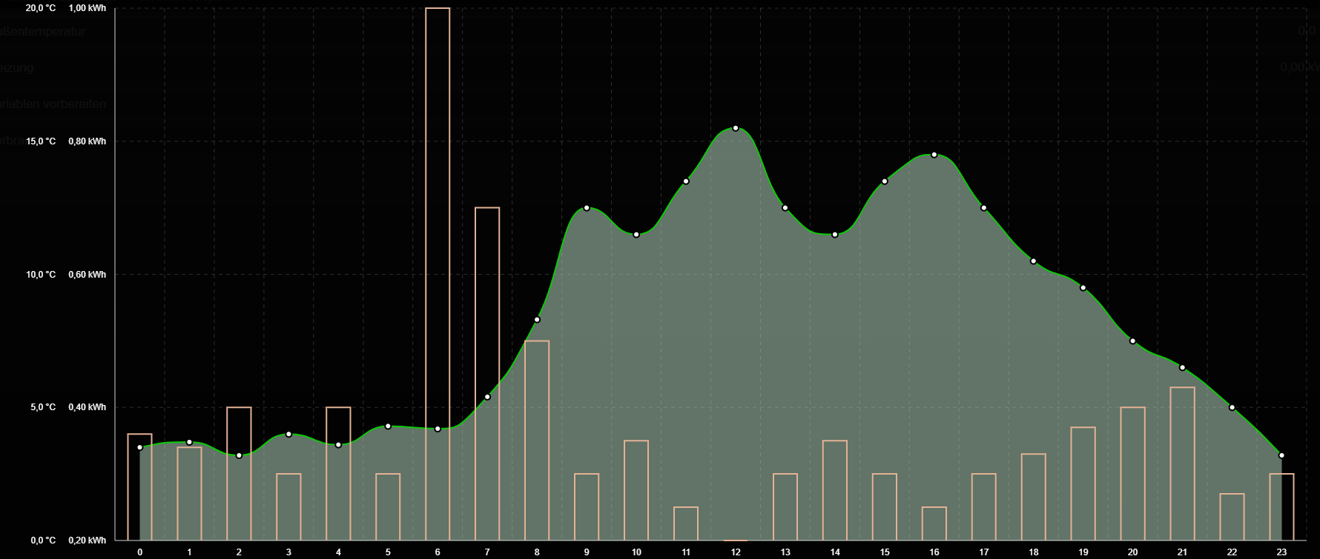
Task: Click the 10,0 °C y-axis label
Action: [x=41, y=275]
